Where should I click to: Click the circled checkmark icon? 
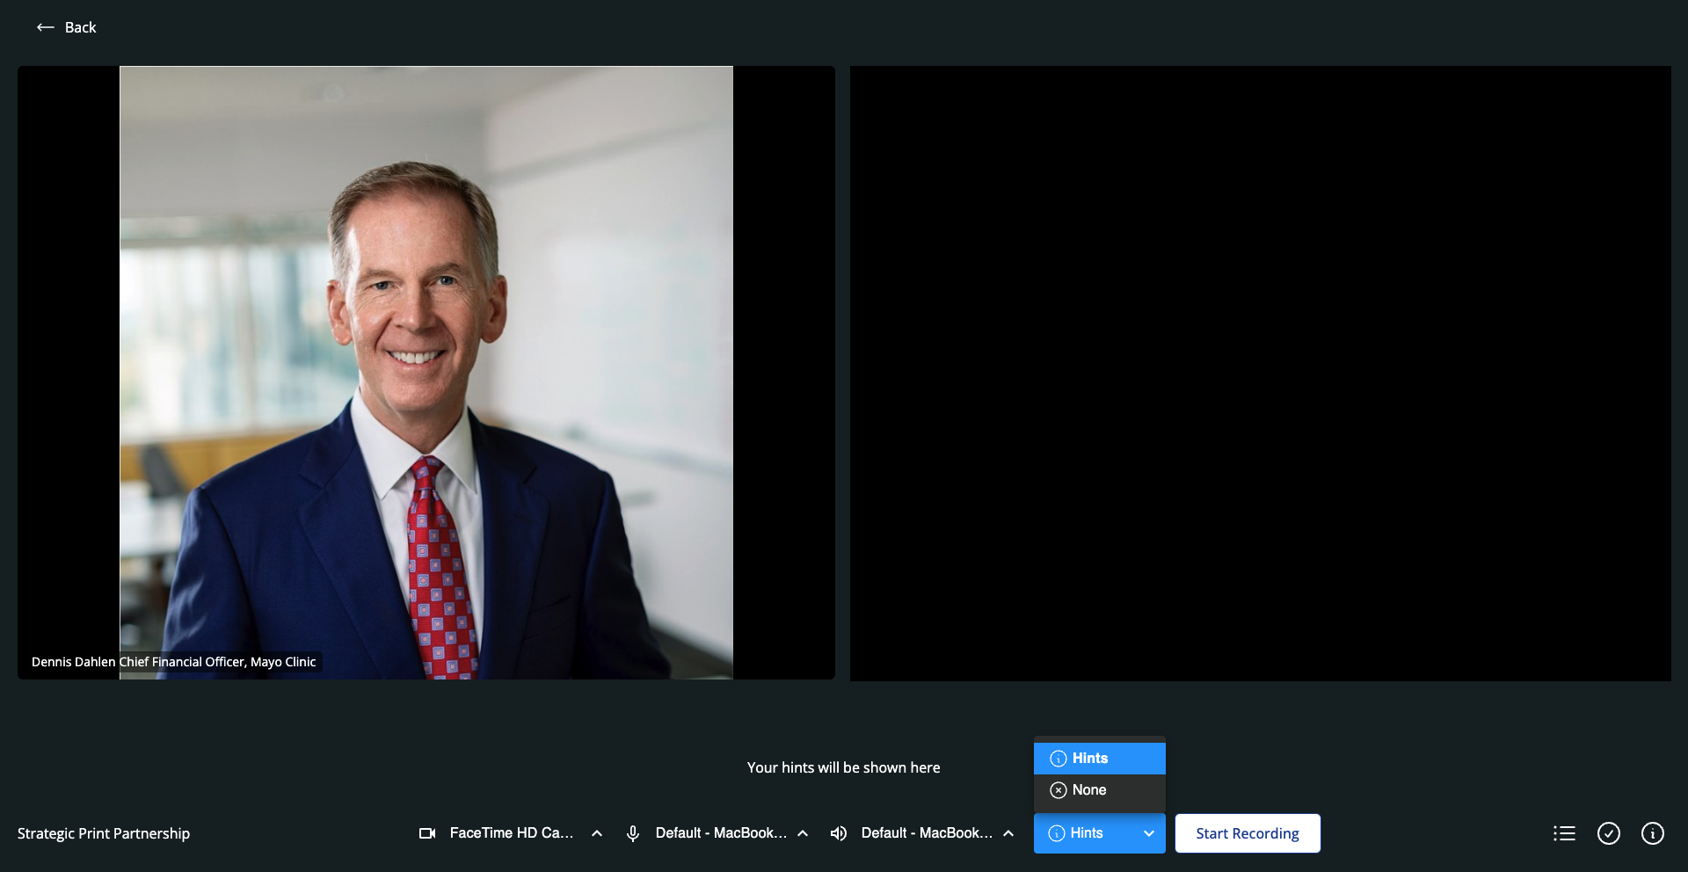(1609, 833)
